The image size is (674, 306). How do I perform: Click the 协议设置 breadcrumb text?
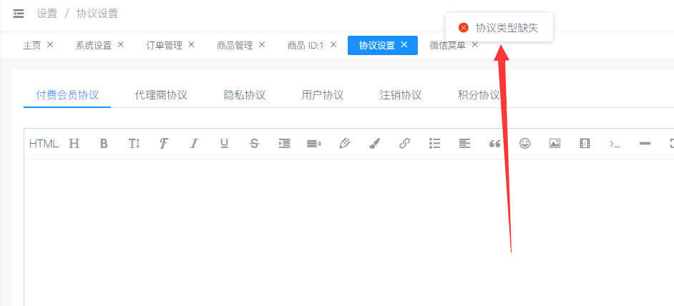[97, 14]
